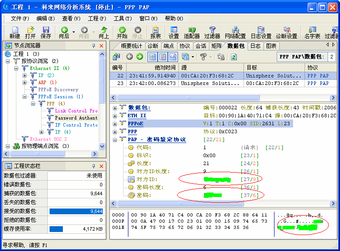Switch to the 概要统计 tab
This screenshot has height=251, width=340.
click(x=131, y=46)
